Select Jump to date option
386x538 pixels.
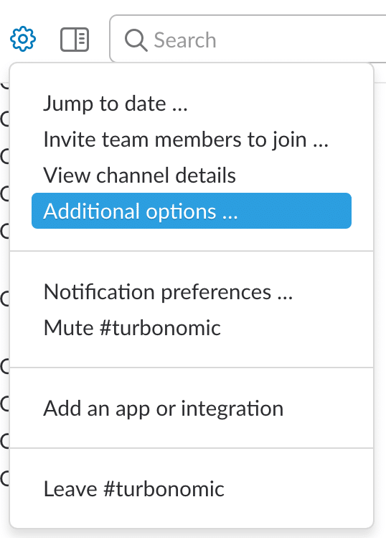[116, 104]
